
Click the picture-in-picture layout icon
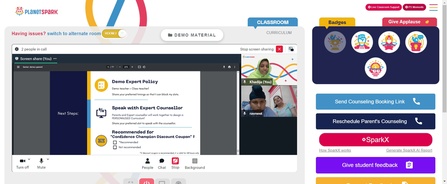click(x=291, y=49)
